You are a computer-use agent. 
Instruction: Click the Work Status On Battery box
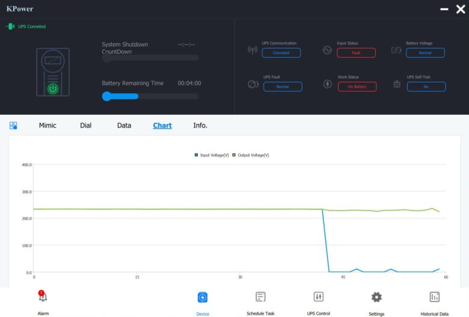[357, 87]
